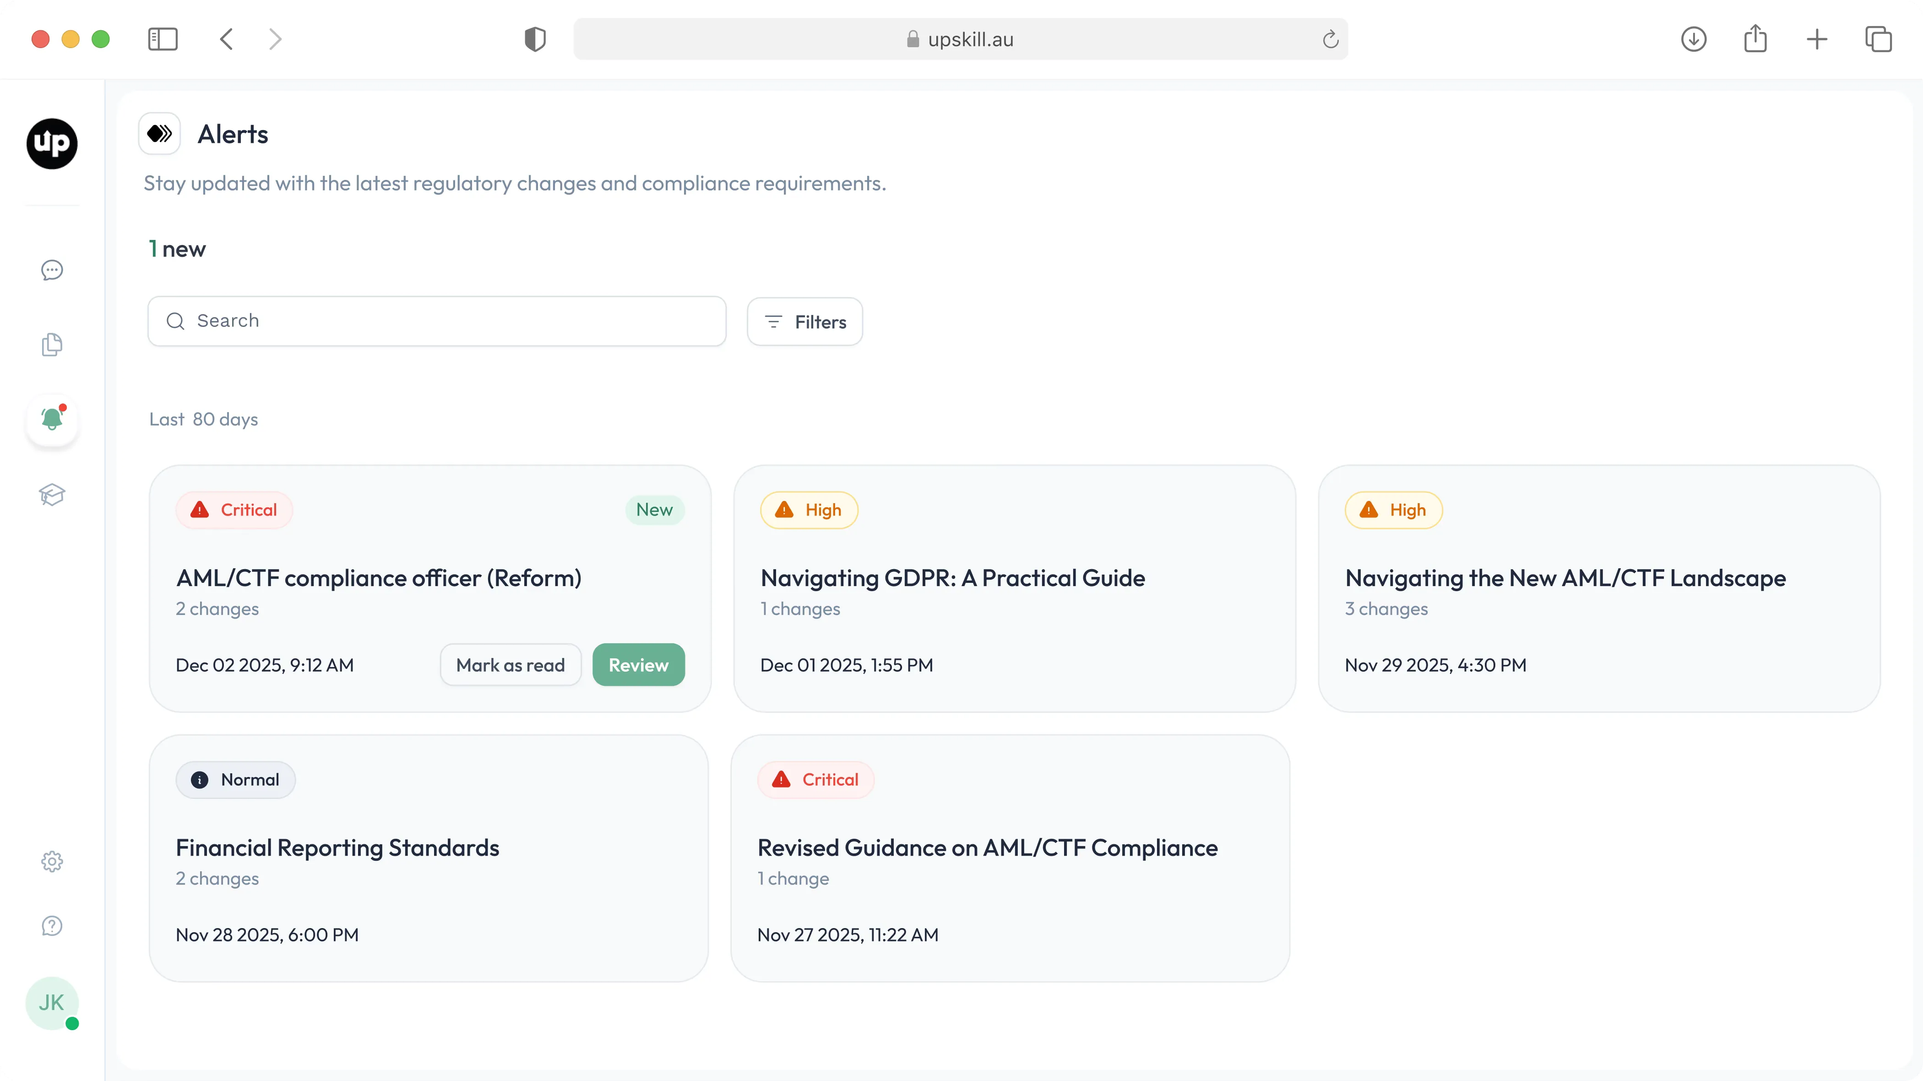Open help via the question mark icon
This screenshot has width=1923, height=1081.
click(51, 925)
